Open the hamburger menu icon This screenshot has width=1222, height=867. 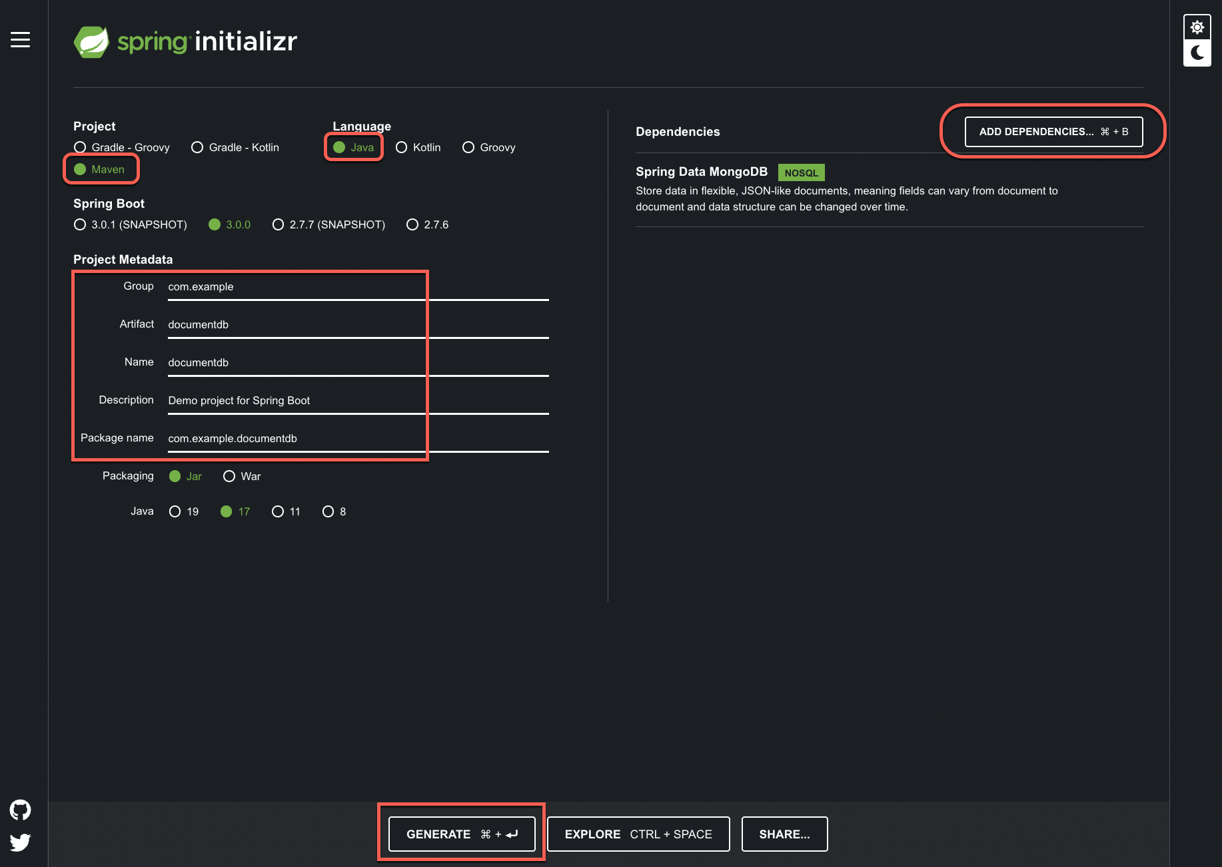[20, 40]
